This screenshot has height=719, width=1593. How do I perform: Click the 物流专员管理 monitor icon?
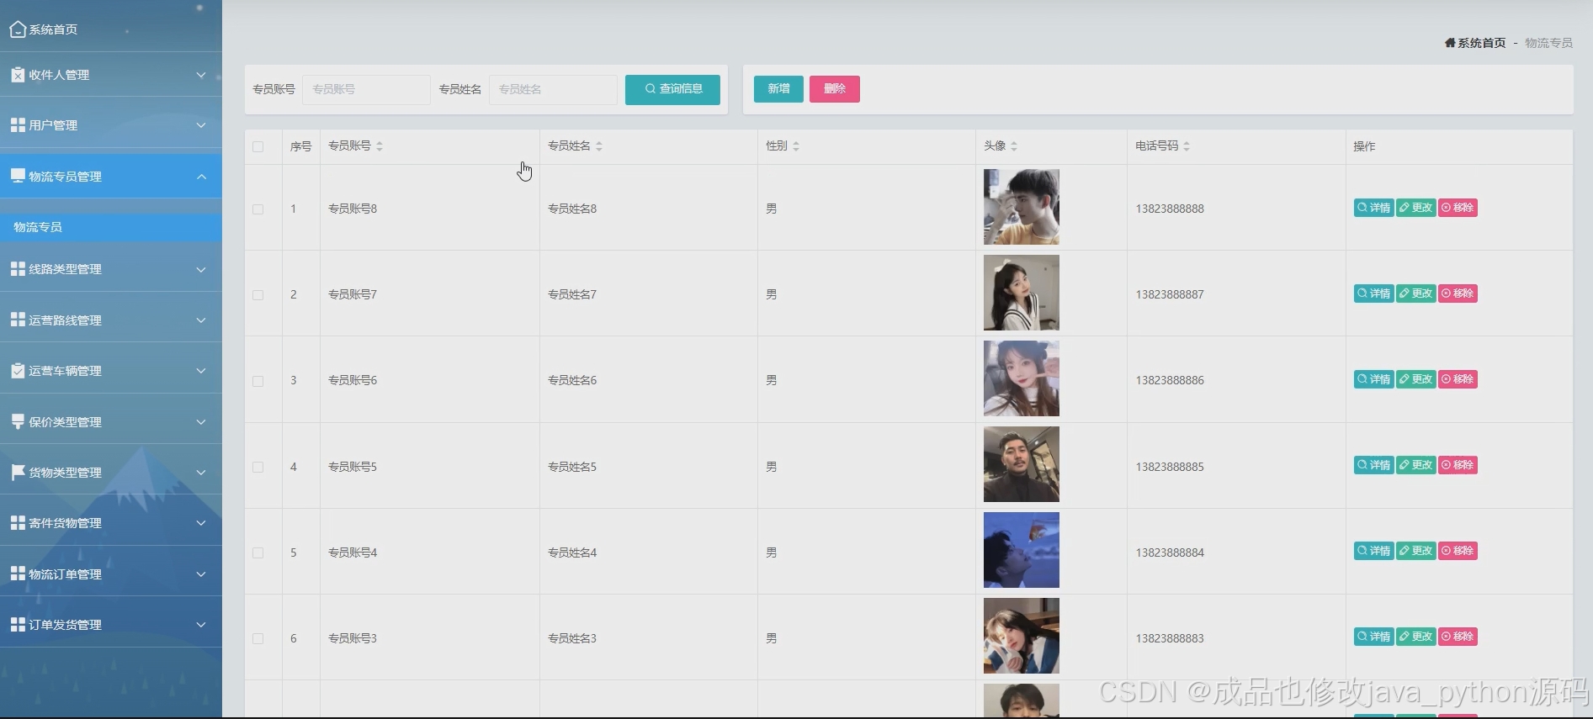click(x=18, y=176)
